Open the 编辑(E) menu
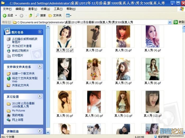The image size is (185, 138). (x=20, y=9)
